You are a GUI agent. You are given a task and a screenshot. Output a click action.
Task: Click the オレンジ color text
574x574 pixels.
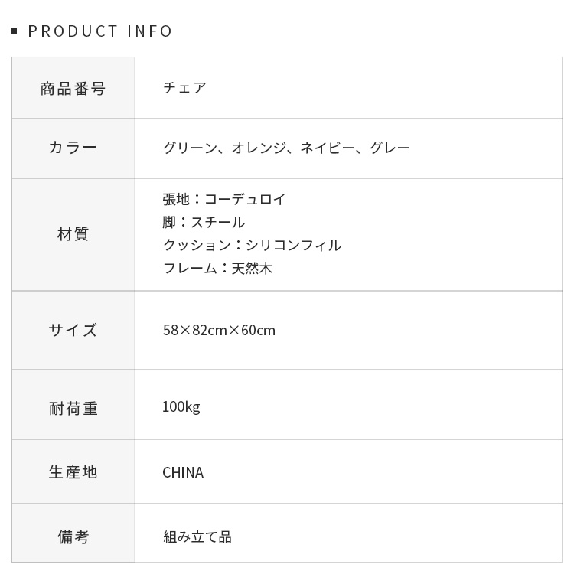pyautogui.click(x=259, y=148)
